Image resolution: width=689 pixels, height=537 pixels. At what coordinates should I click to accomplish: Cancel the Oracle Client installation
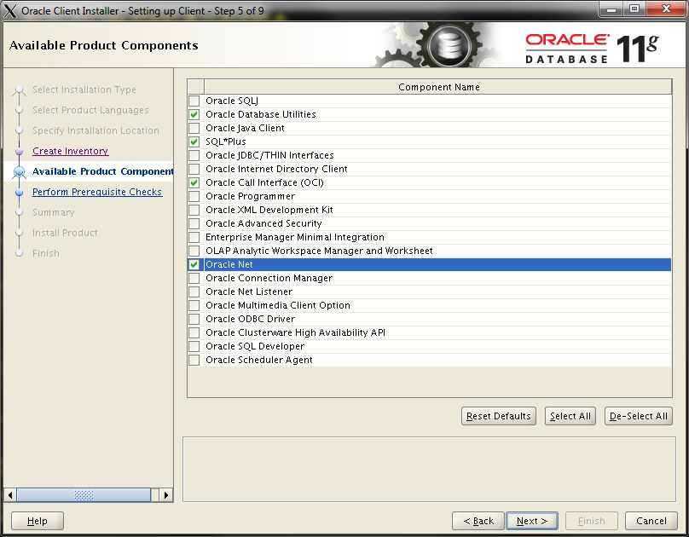(x=651, y=521)
